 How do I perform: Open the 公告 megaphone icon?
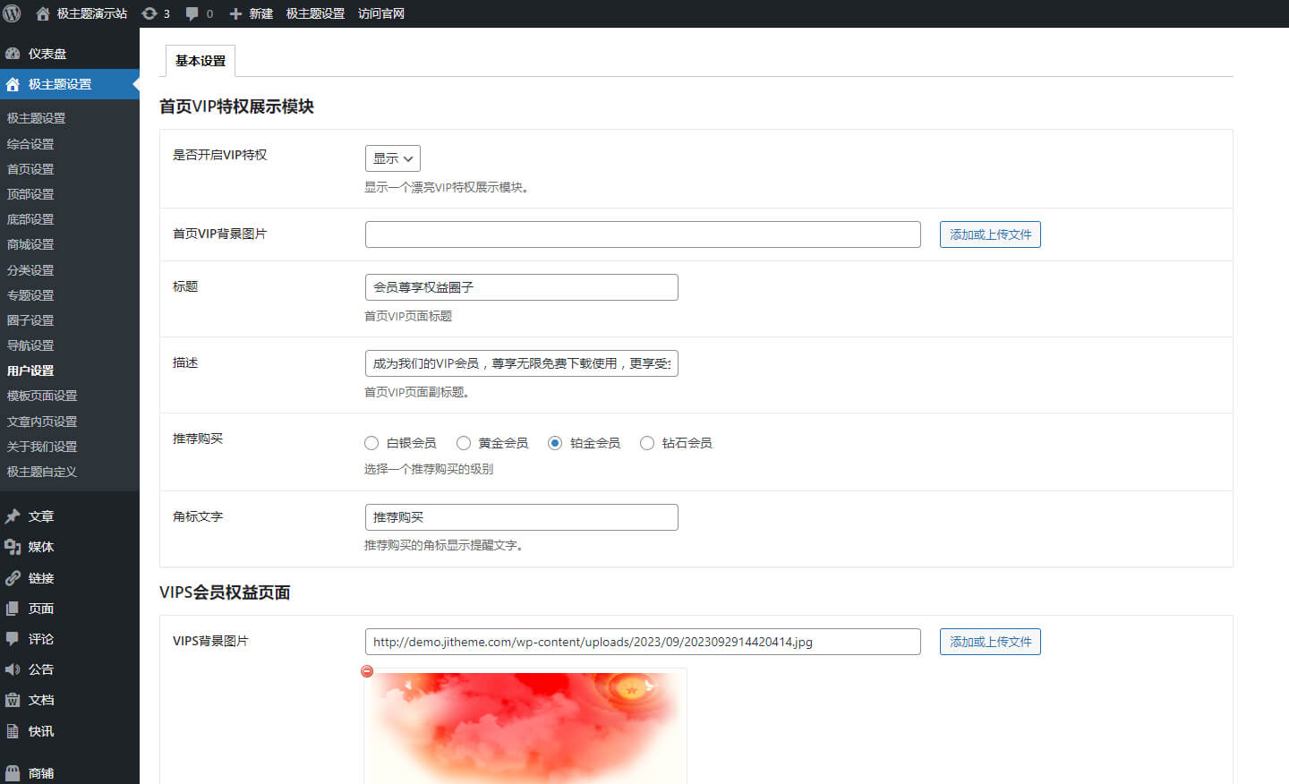[x=13, y=669]
